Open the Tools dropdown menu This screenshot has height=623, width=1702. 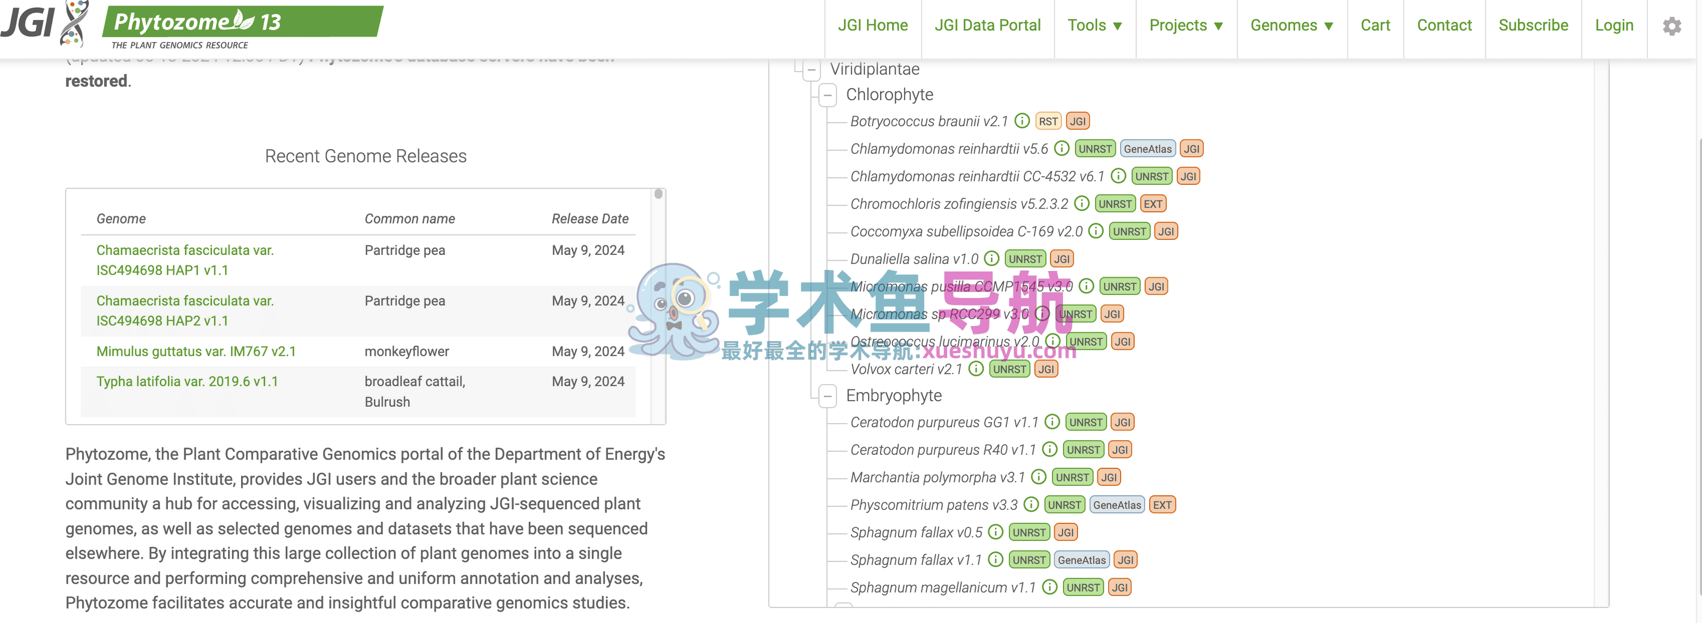point(1094,26)
